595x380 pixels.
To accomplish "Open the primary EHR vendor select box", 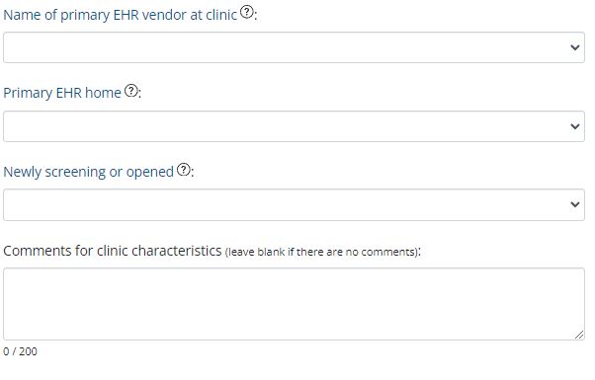I will point(294,47).
